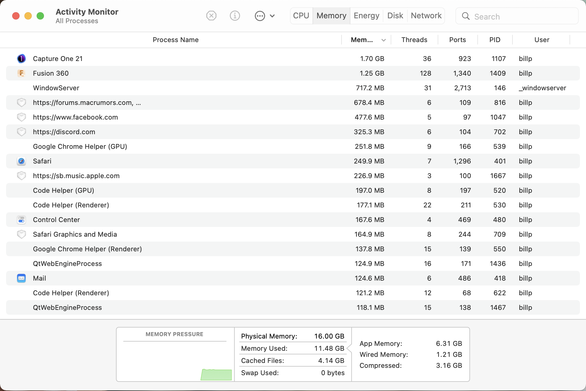Open the Network tab
The image size is (586, 391).
426,16
